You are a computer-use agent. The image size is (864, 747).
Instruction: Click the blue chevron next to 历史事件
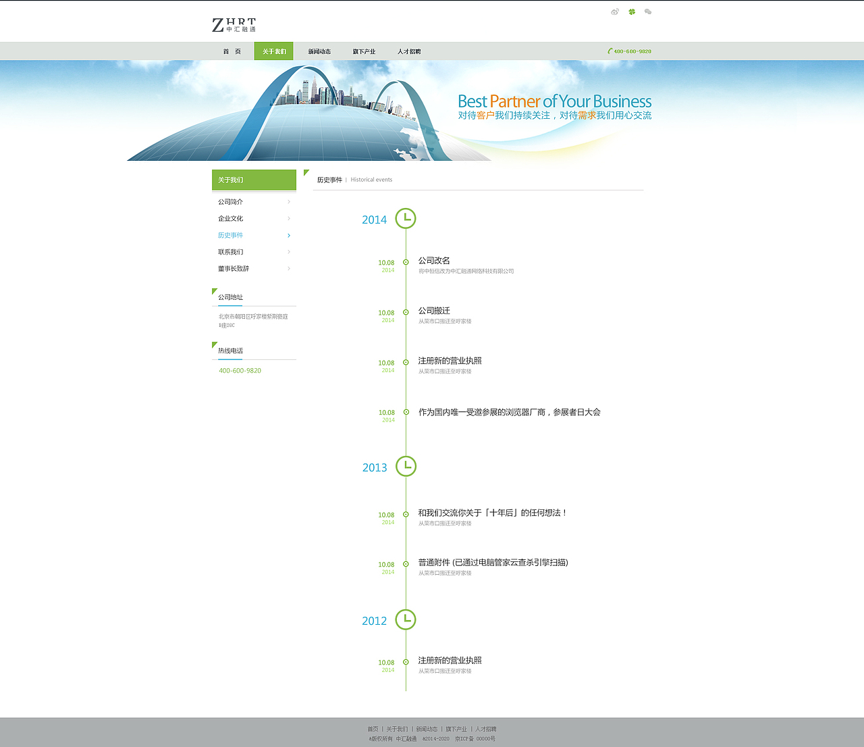click(x=289, y=236)
